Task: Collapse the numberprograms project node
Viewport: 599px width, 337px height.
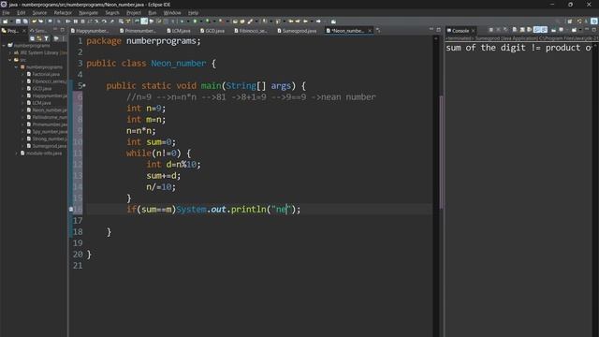Action: point(4,46)
